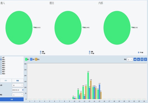Click the 群組1(490) pie legend entry
The width and height of the screenshot is (148, 103).
click(86, 28)
